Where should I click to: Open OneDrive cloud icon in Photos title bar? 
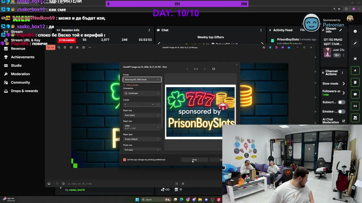click(289, 47)
